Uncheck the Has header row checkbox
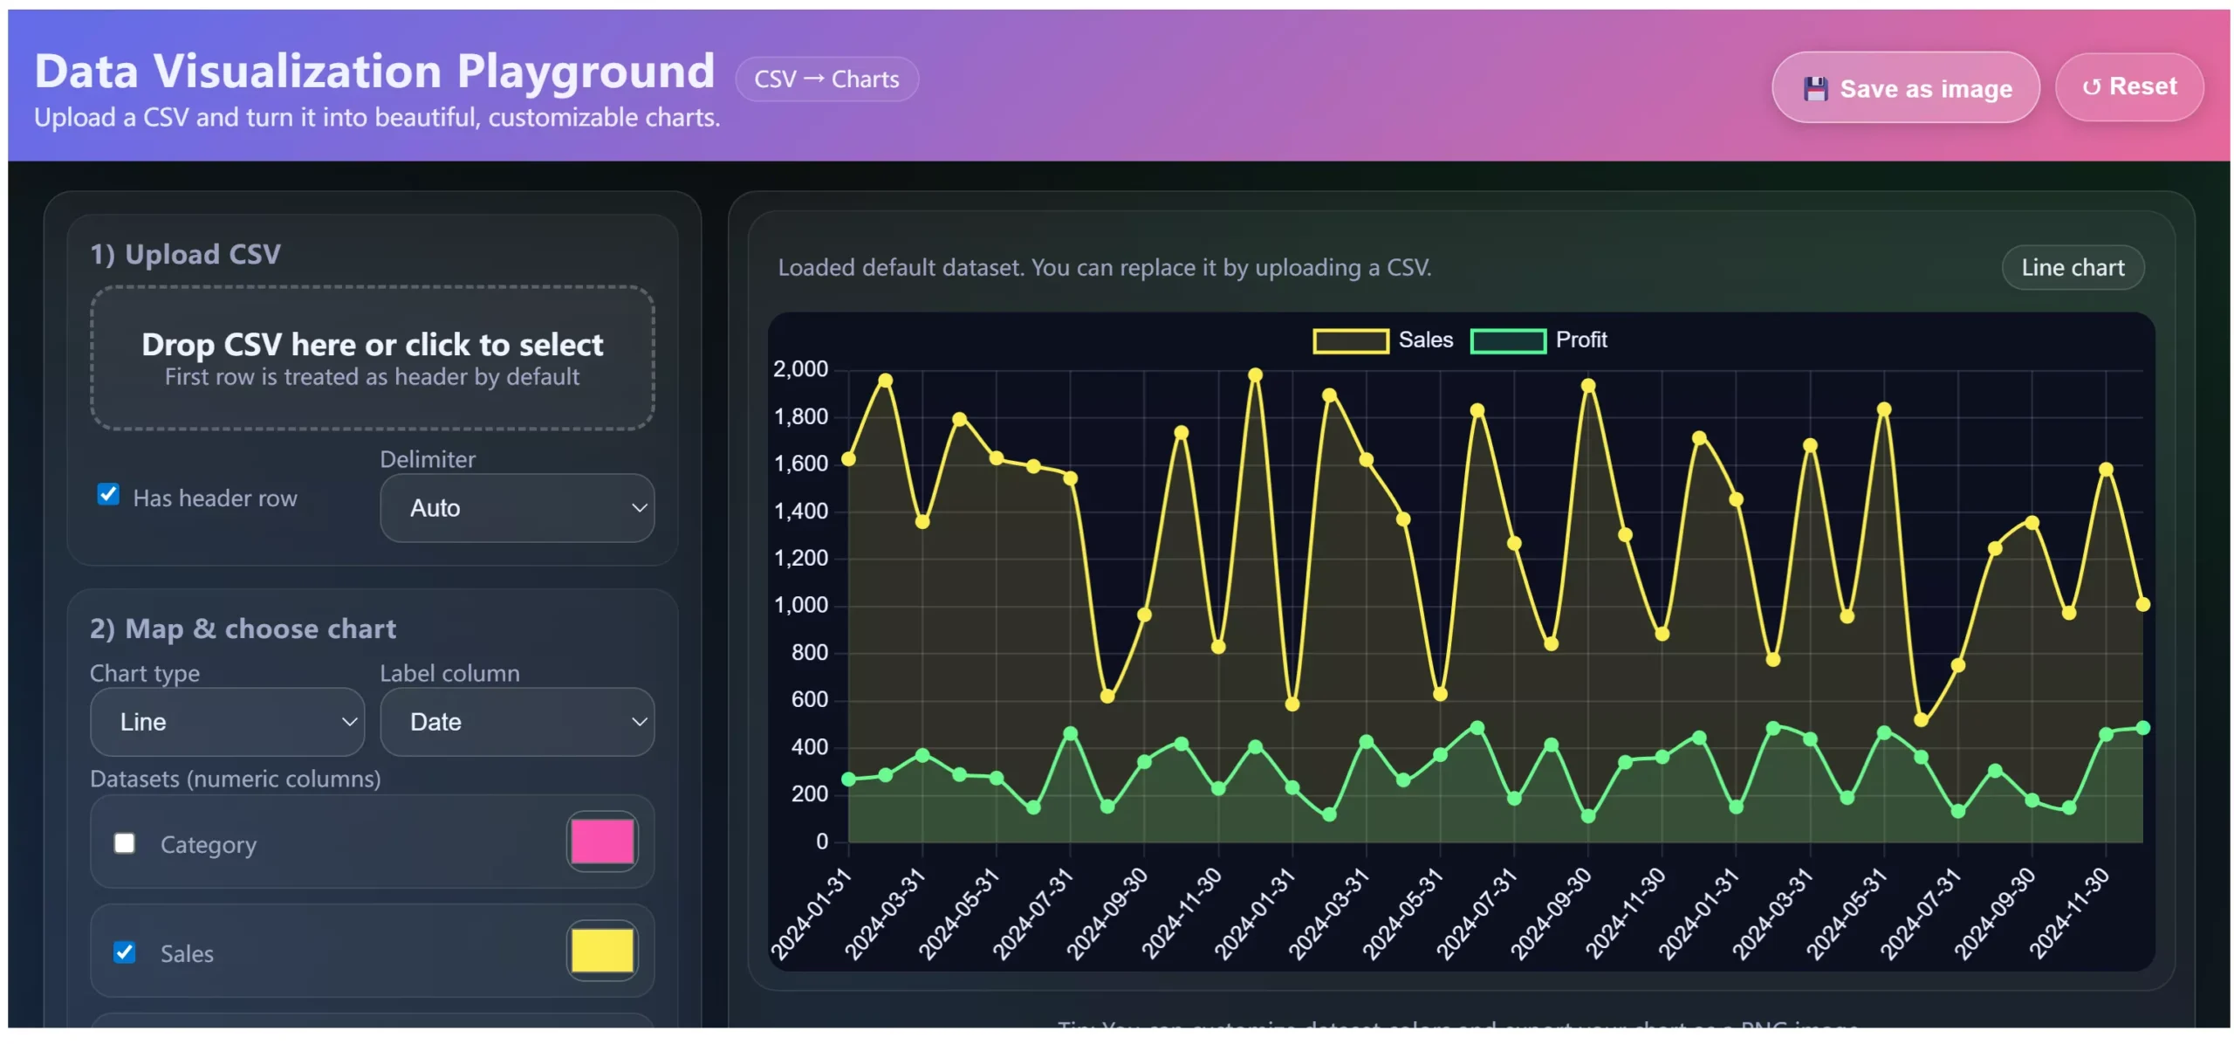The image size is (2234, 1044). tap(108, 495)
